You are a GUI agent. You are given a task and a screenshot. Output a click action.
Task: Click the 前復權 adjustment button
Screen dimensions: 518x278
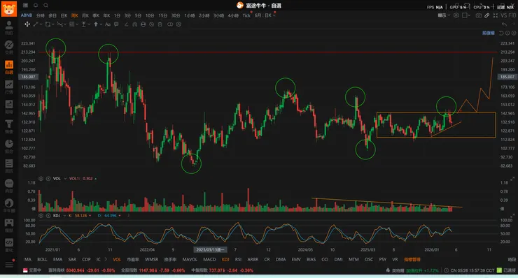point(489,33)
